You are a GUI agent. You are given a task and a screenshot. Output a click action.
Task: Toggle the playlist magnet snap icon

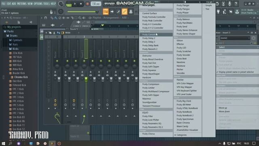(x=46, y=18)
